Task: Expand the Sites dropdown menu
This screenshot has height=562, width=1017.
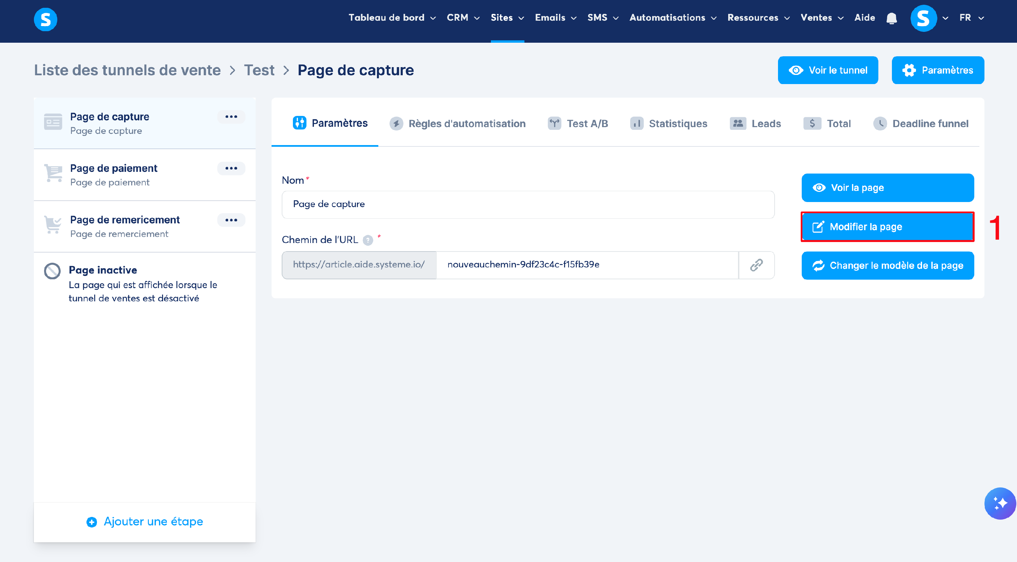Action: [507, 18]
